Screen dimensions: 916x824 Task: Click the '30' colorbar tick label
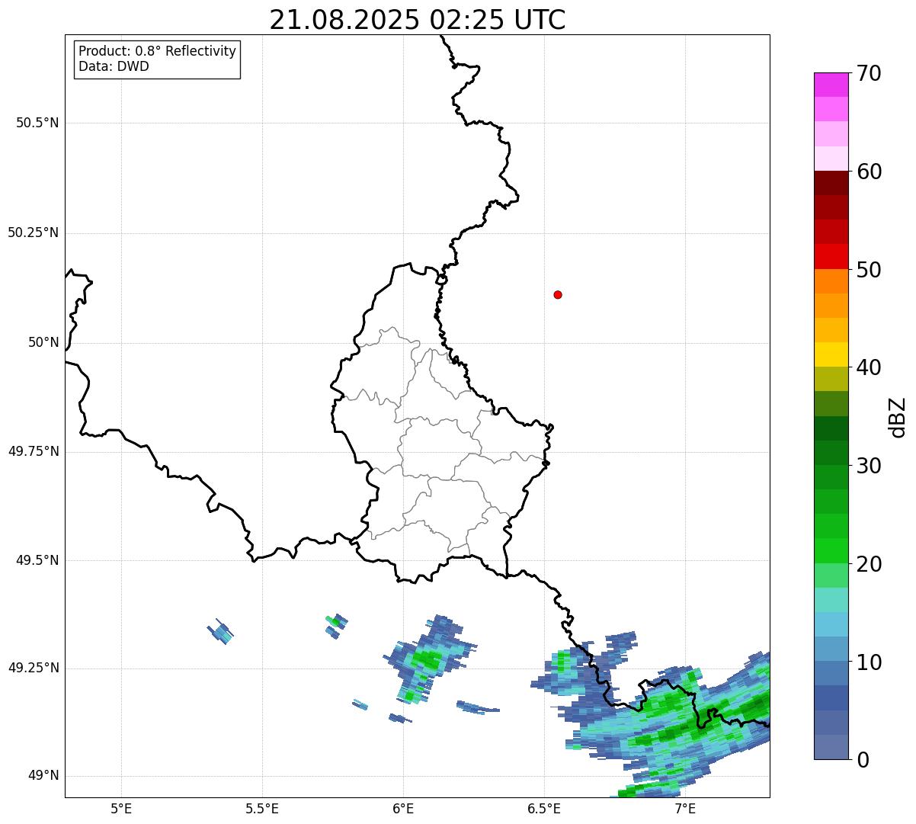pyautogui.click(x=869, y=466)
